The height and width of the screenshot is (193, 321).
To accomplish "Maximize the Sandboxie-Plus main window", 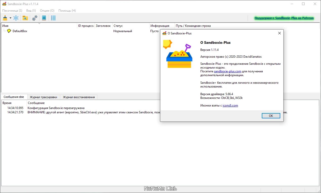I will click(x=303, y=4).
